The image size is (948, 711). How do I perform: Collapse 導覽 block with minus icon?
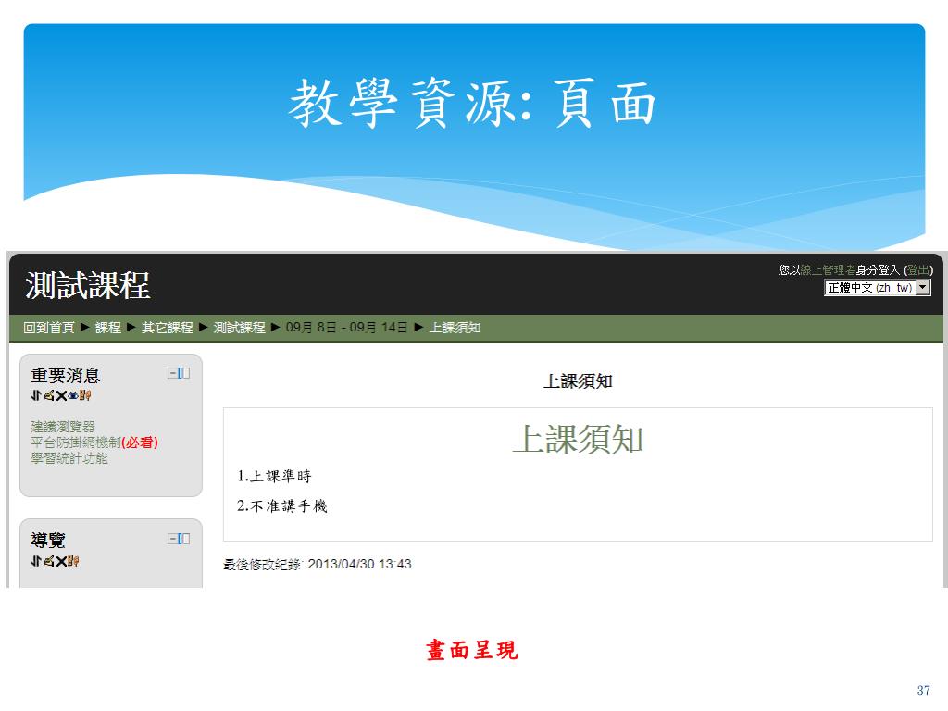click(172, 539)
